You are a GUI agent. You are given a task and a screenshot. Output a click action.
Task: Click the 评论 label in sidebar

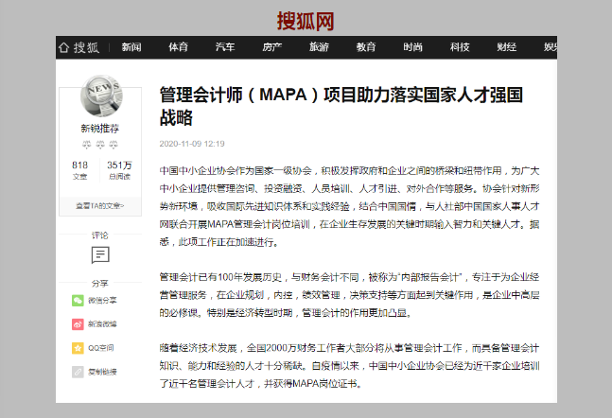100,235
